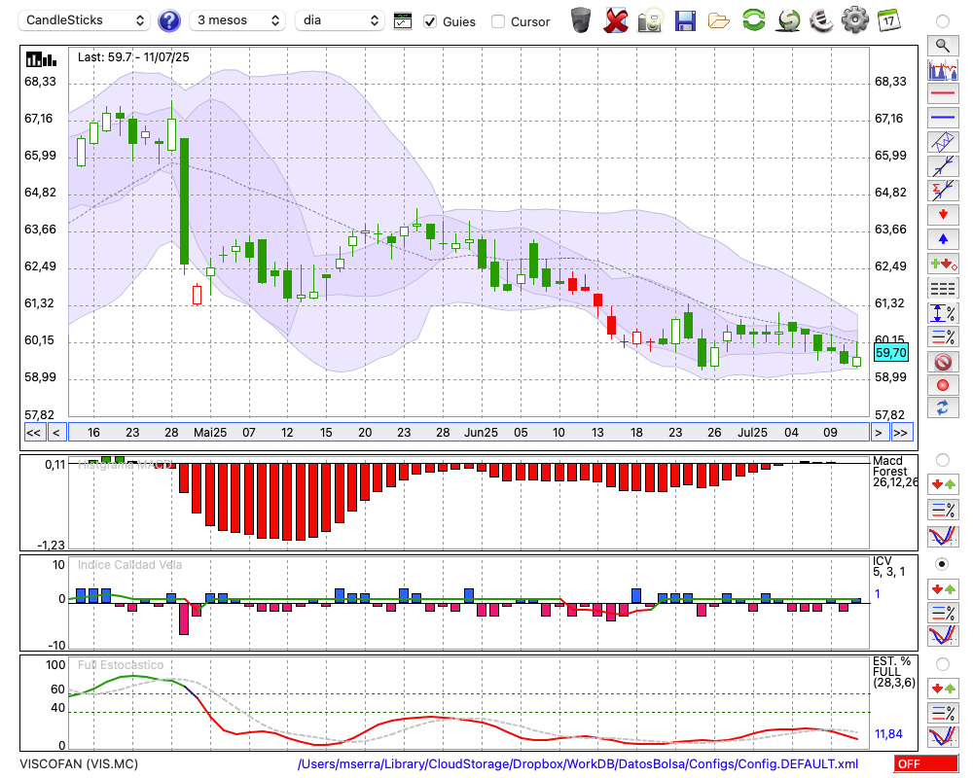Viewport: 973px width, 778px height.
Task: Click the VISCOFAN (VIS.MC) ticker label
Action: coord(79,763)
